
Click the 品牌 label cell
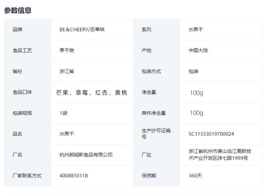[17, 30]
